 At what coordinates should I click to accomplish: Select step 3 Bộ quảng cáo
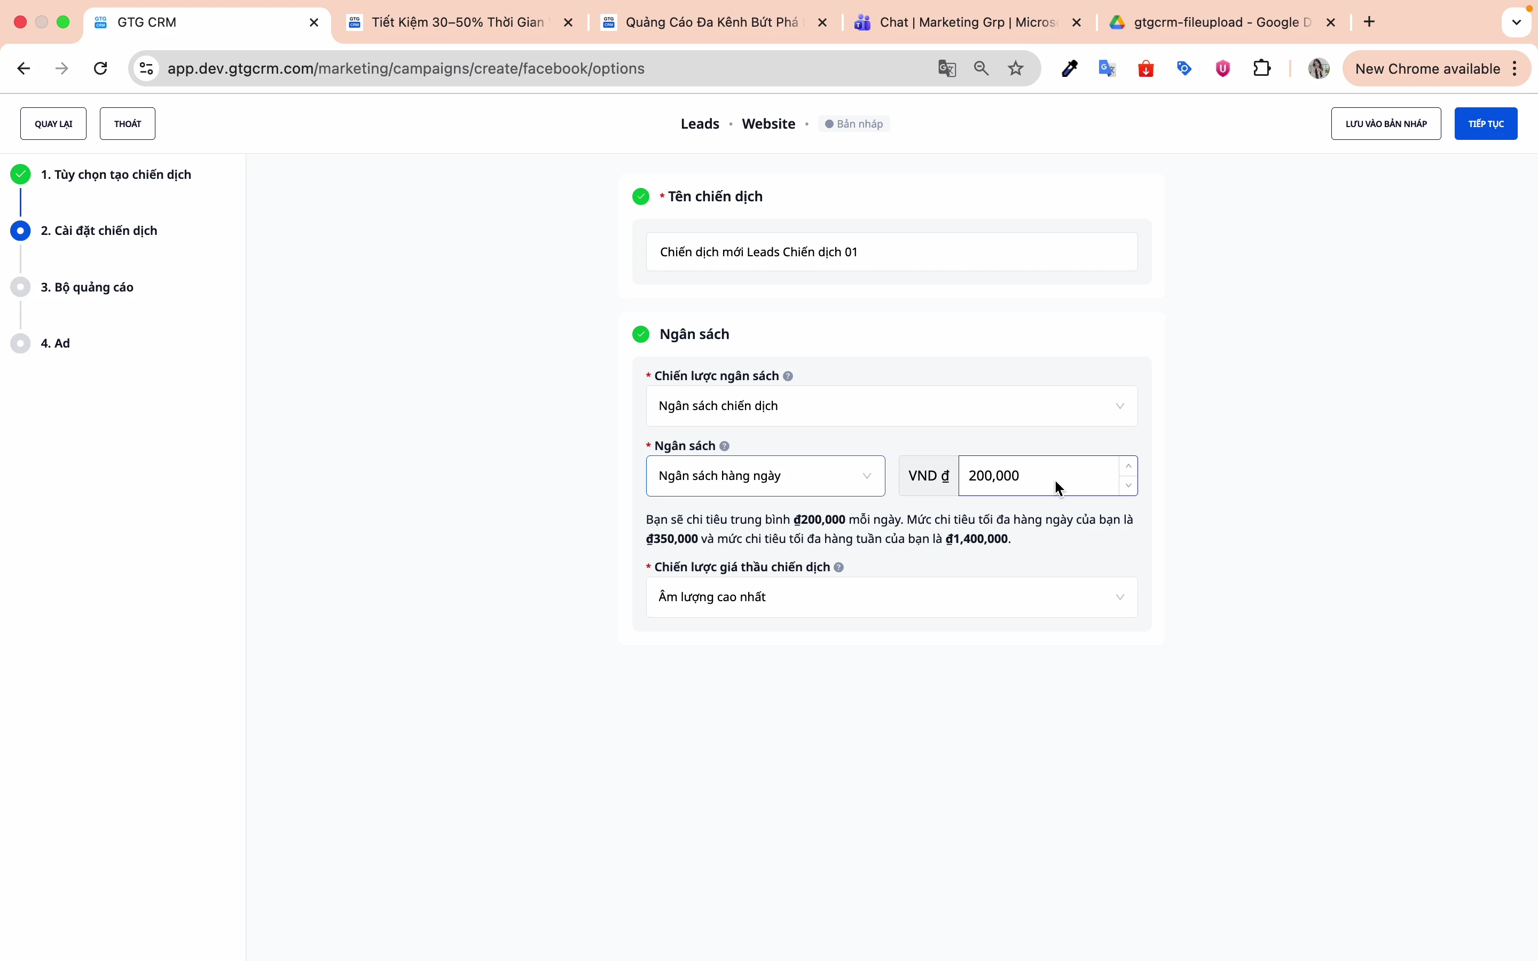[x=87, y=287]
